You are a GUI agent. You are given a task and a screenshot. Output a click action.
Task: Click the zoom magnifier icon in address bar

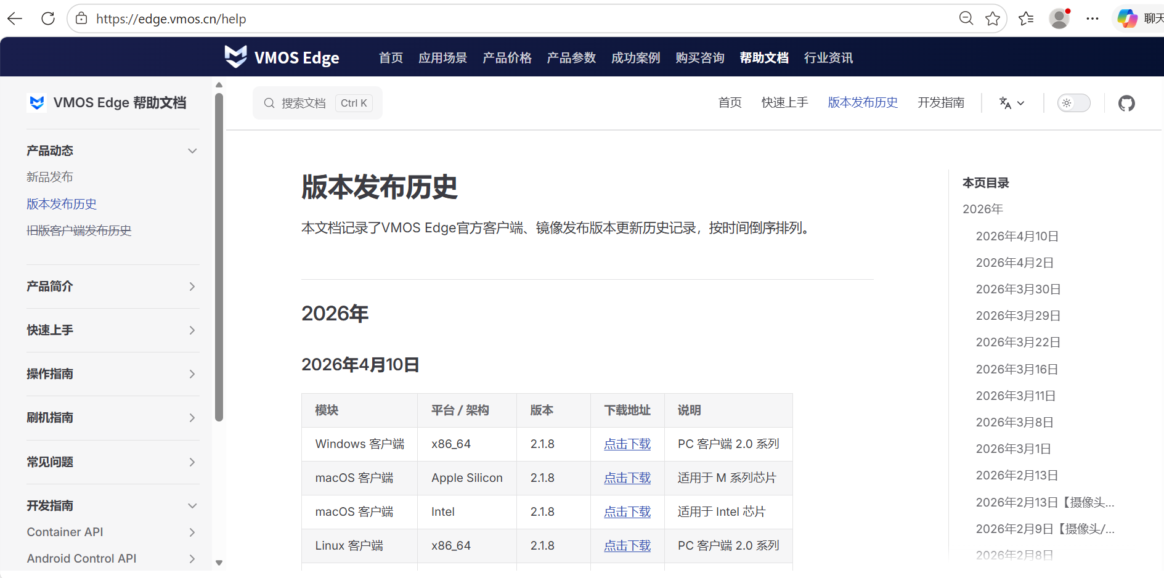pyautogui.click(x=966, y=18)
